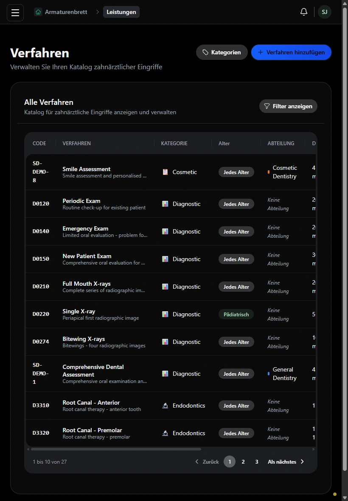Click code D0220
Screen dimensions: 348x501
[41, 314]
